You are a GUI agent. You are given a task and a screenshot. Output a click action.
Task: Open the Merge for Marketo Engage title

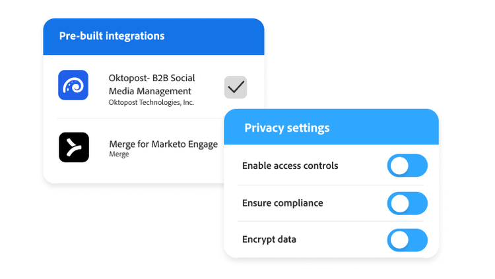[x=163, y=144]
